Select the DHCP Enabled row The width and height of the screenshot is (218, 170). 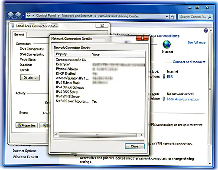point(100,73)
